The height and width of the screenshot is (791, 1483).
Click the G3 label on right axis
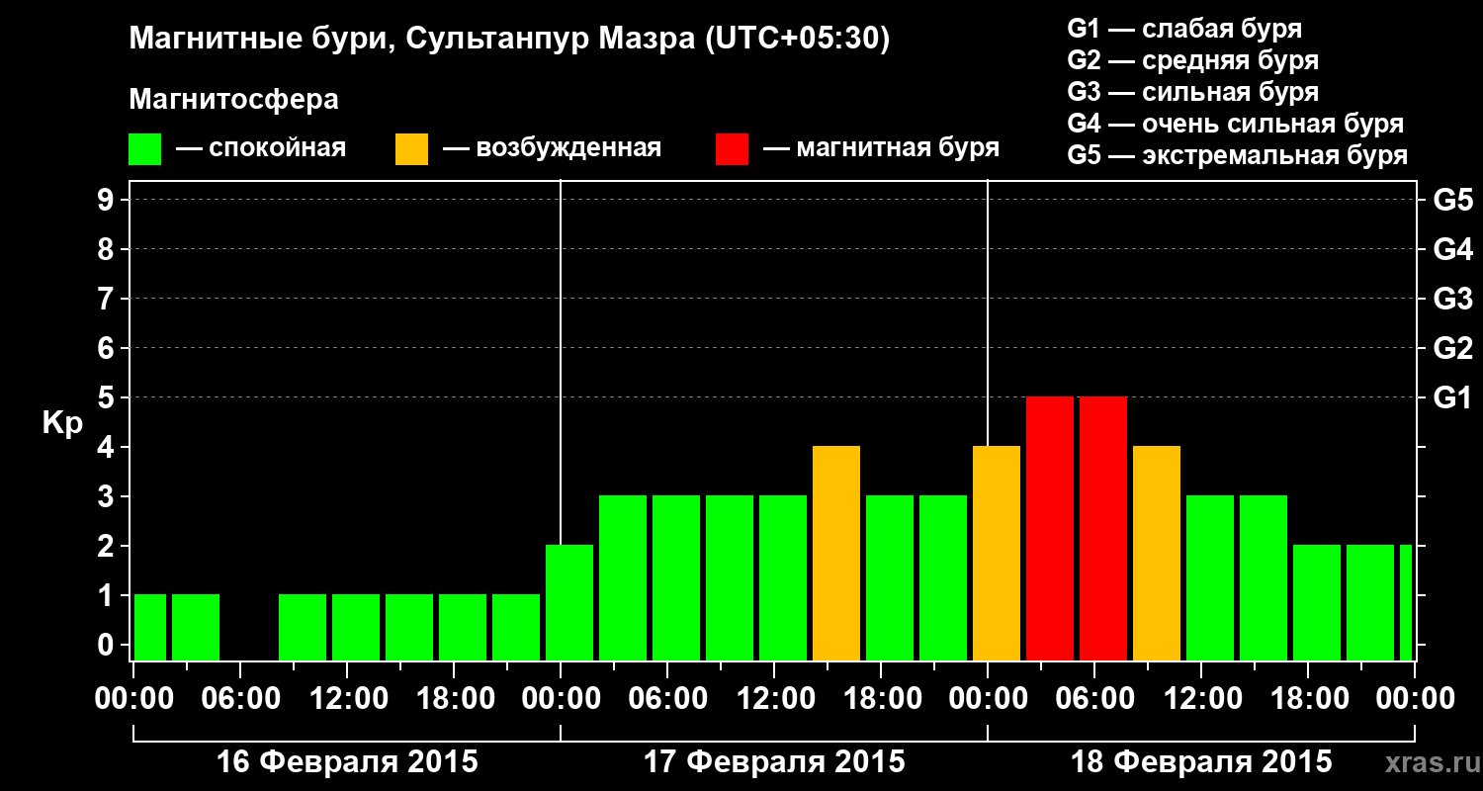point(1452,299)
